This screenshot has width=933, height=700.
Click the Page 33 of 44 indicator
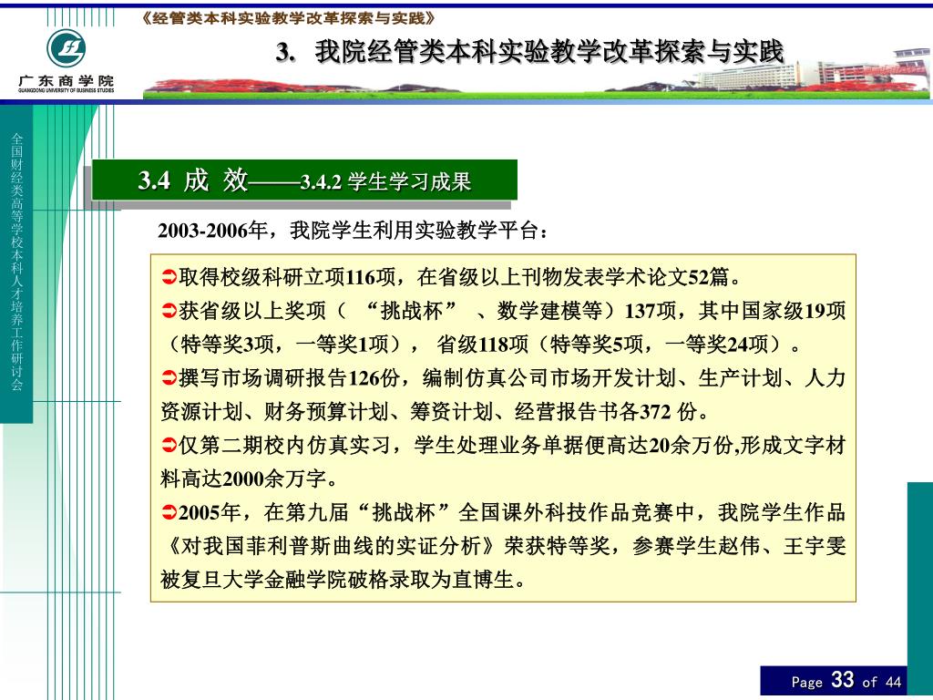click(846, 680)
